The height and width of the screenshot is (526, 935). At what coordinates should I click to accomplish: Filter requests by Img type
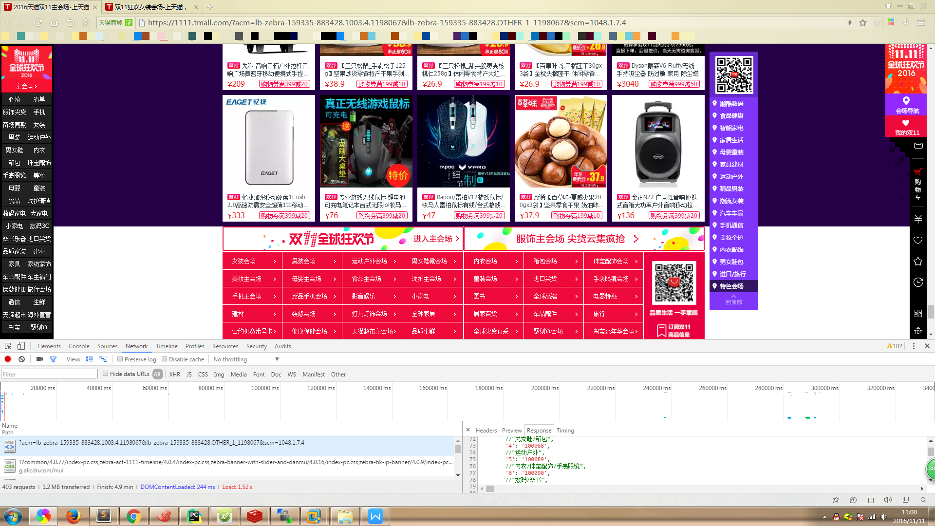(219, 375)
